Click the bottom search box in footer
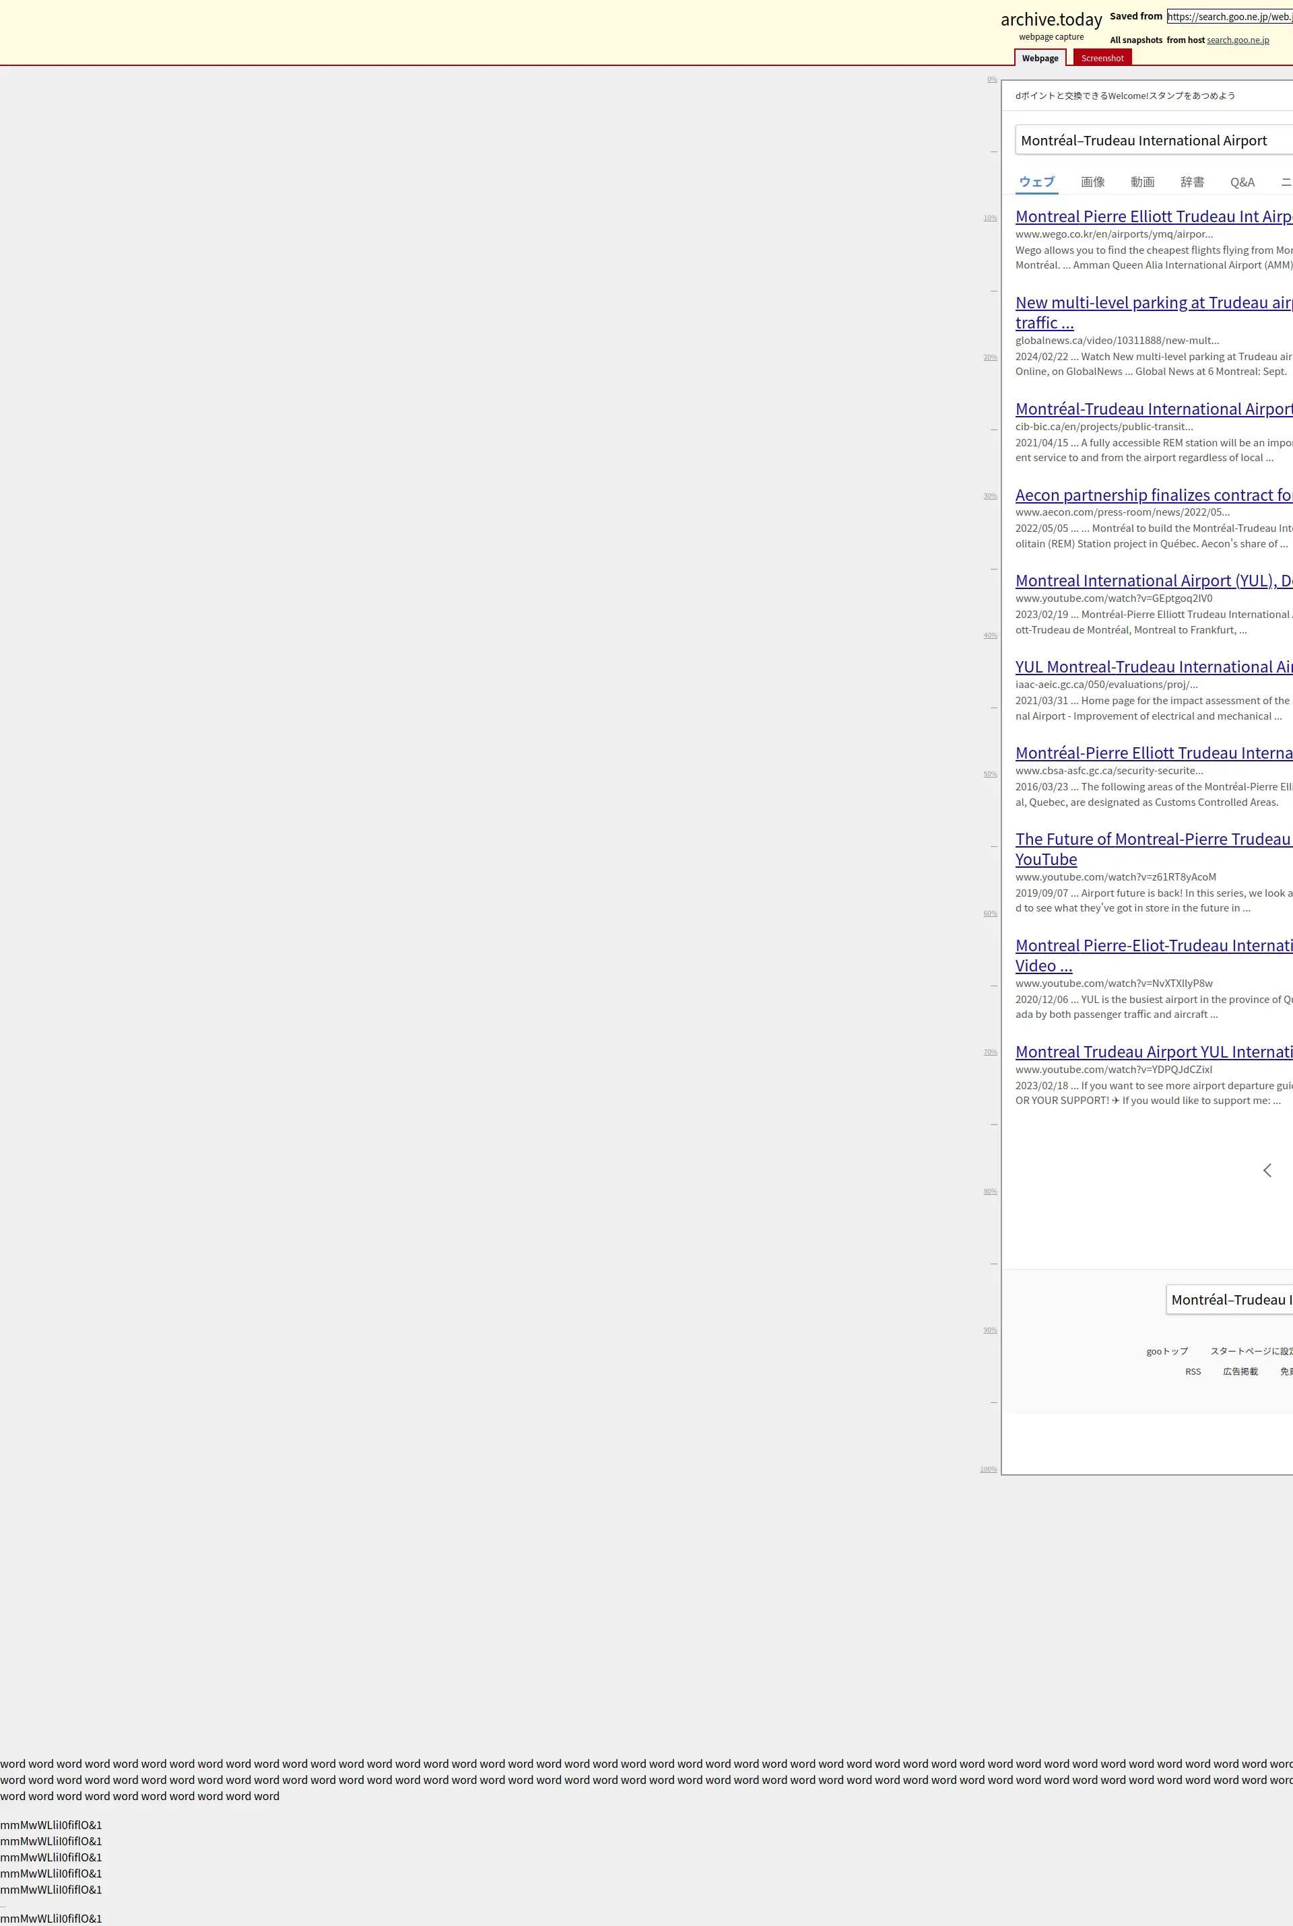The image size is (1293, 1926). [1228, 1300]
